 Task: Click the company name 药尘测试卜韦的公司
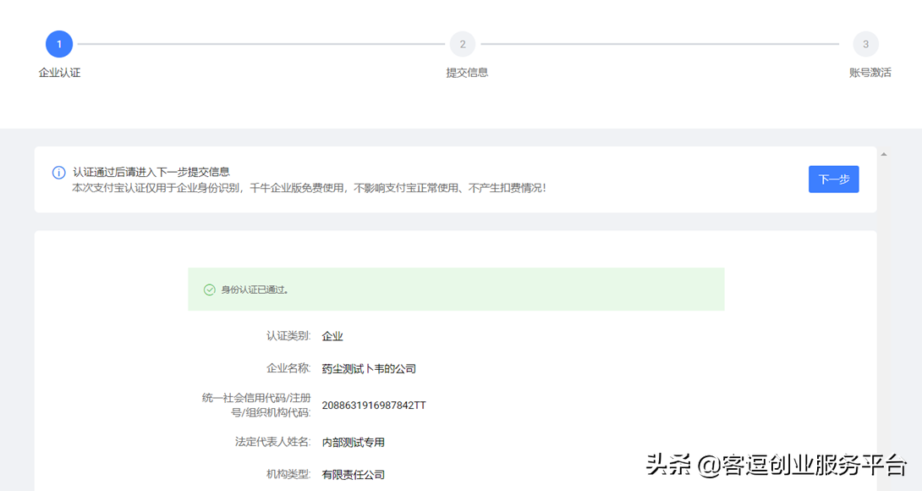click(x=370, y=368)
